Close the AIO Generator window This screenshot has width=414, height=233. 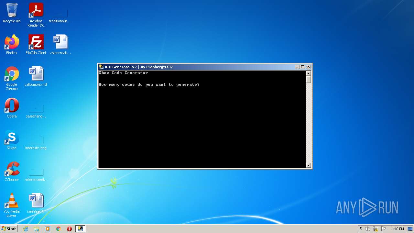[x=309, y=67]
